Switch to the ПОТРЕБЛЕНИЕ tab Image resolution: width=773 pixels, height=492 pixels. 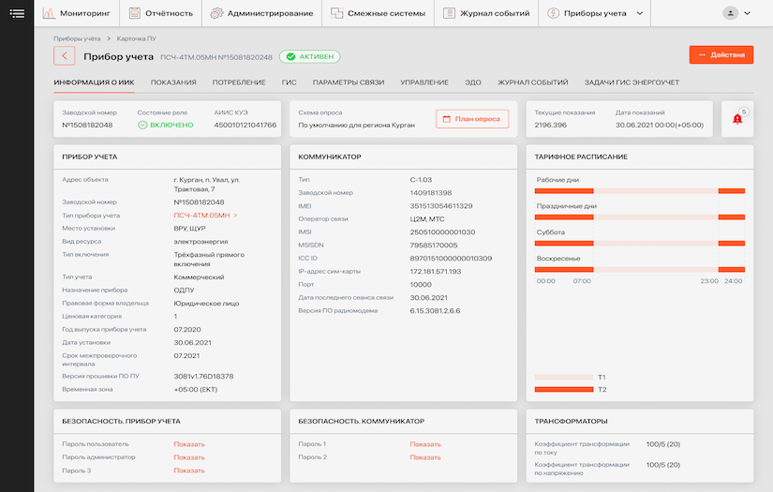(x=239, y=82)
